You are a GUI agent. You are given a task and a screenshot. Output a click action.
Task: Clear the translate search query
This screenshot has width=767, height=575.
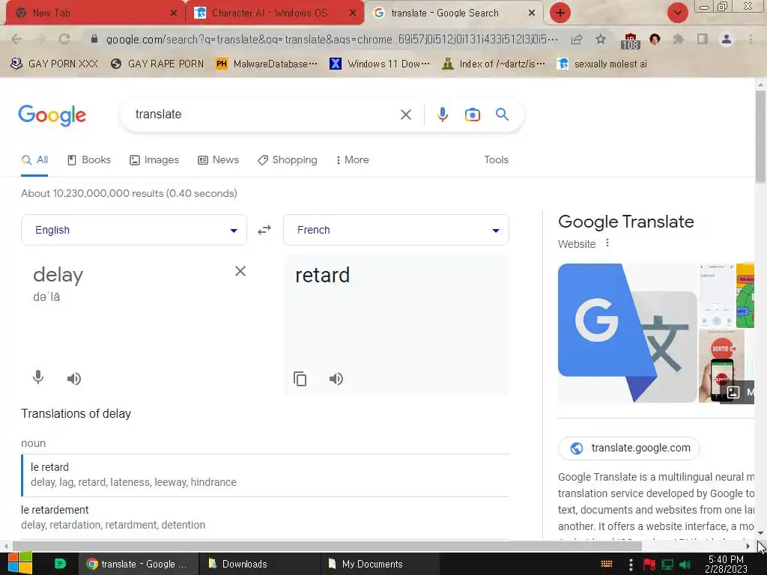405,115
